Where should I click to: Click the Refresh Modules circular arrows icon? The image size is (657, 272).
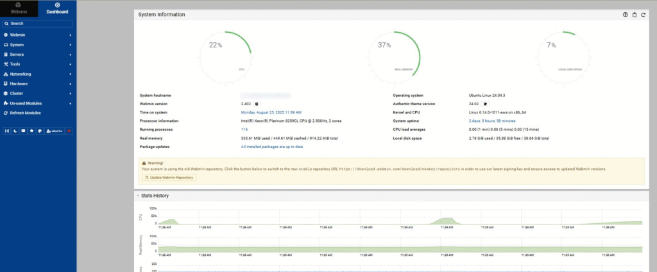(6, 113)
